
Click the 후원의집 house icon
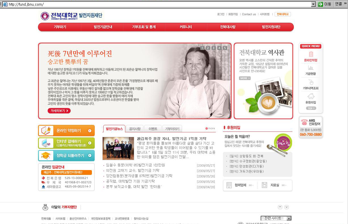[x=311, y=96]
